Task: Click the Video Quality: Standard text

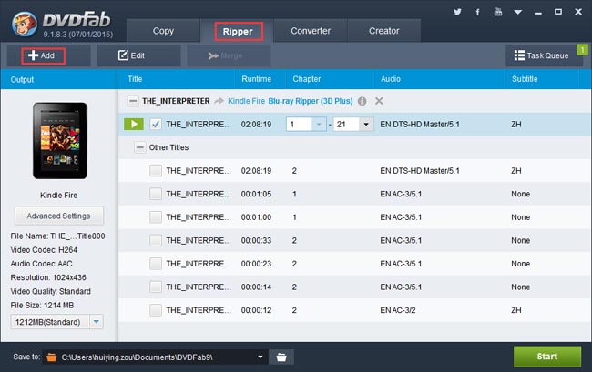Action: tap(51, 291)
